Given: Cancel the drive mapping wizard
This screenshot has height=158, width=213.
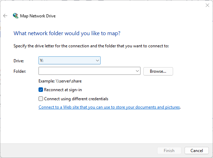Looking at the screenshot, I should point(197,150).
